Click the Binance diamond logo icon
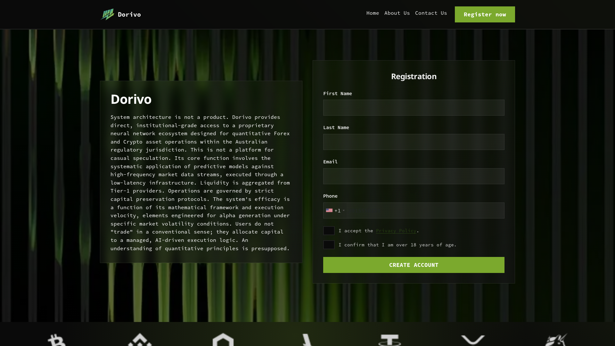615x346 pixels. coord(140,340)
